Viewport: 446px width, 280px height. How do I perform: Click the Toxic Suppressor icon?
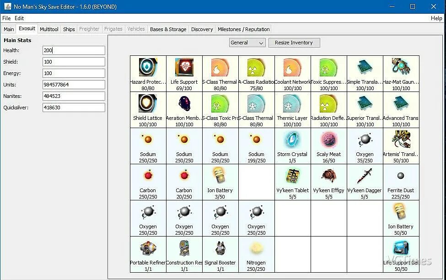click(x=328, y=67)
